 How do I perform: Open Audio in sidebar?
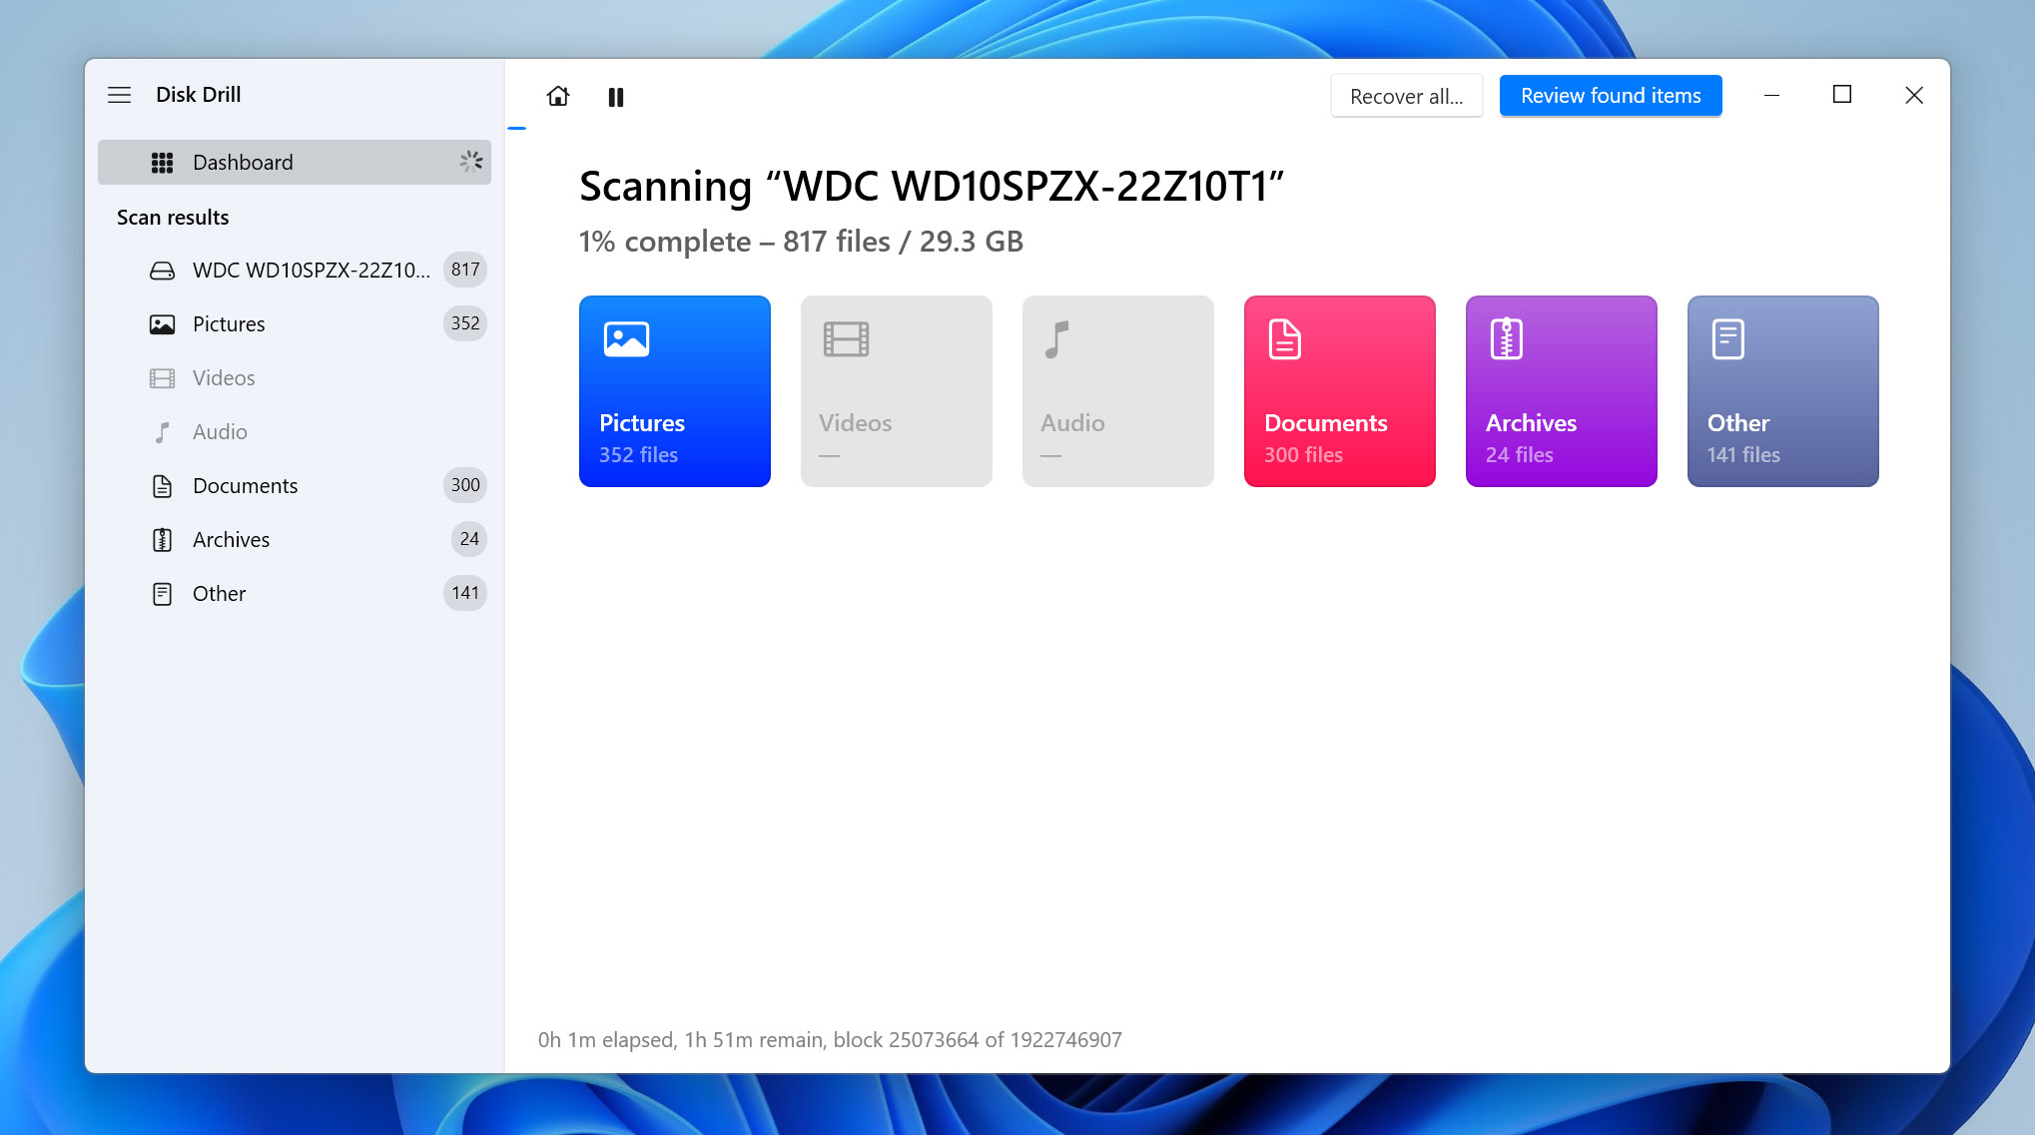point(295,431)
